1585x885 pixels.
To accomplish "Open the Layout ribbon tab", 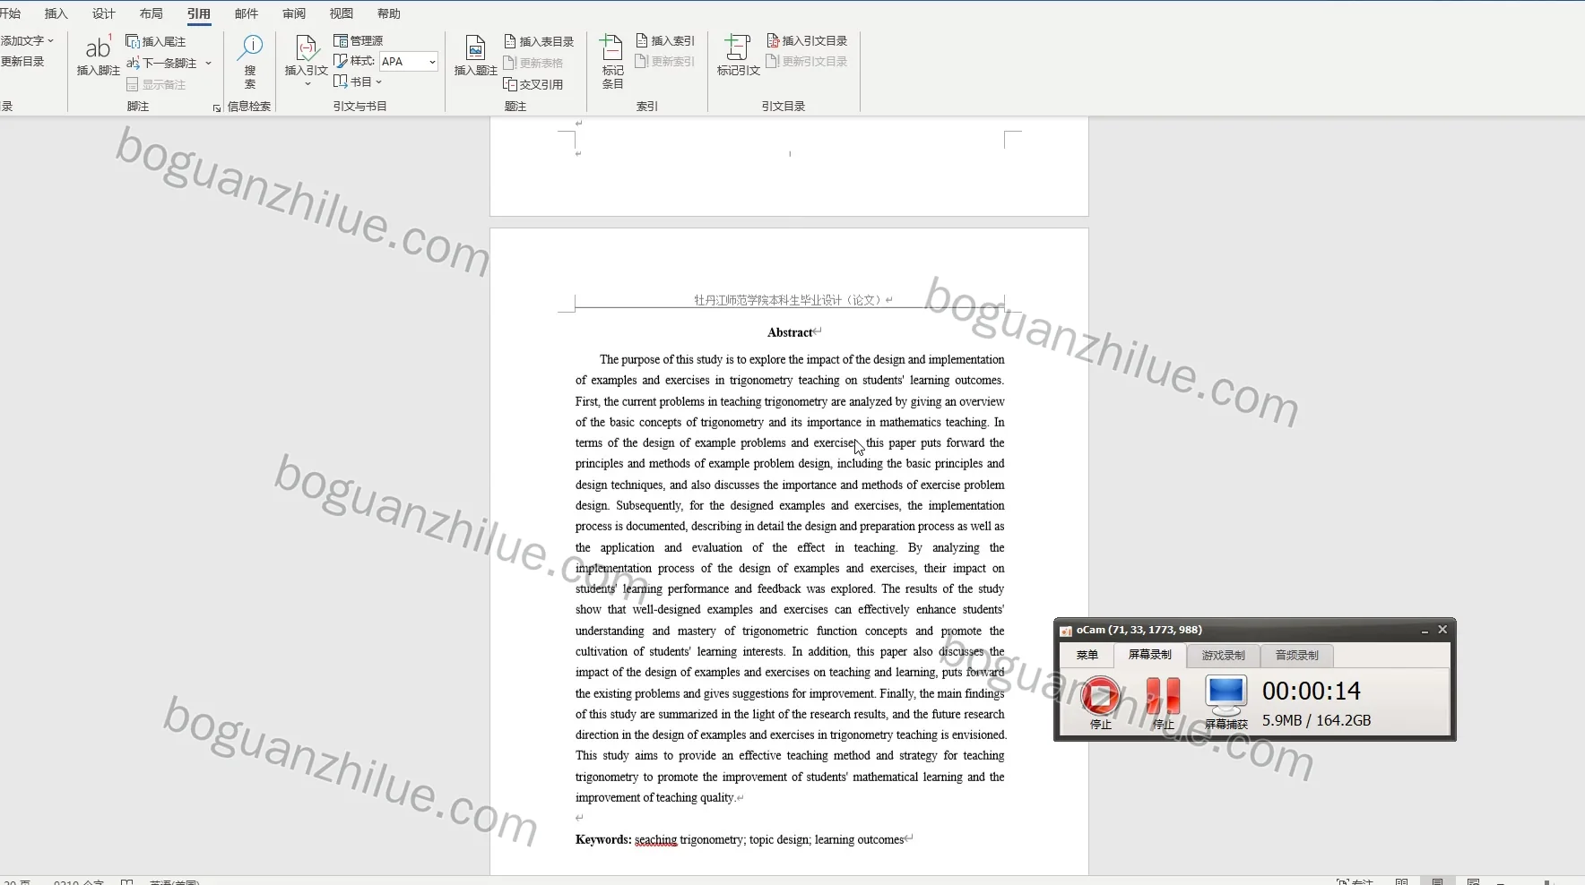I will [152, 13].
